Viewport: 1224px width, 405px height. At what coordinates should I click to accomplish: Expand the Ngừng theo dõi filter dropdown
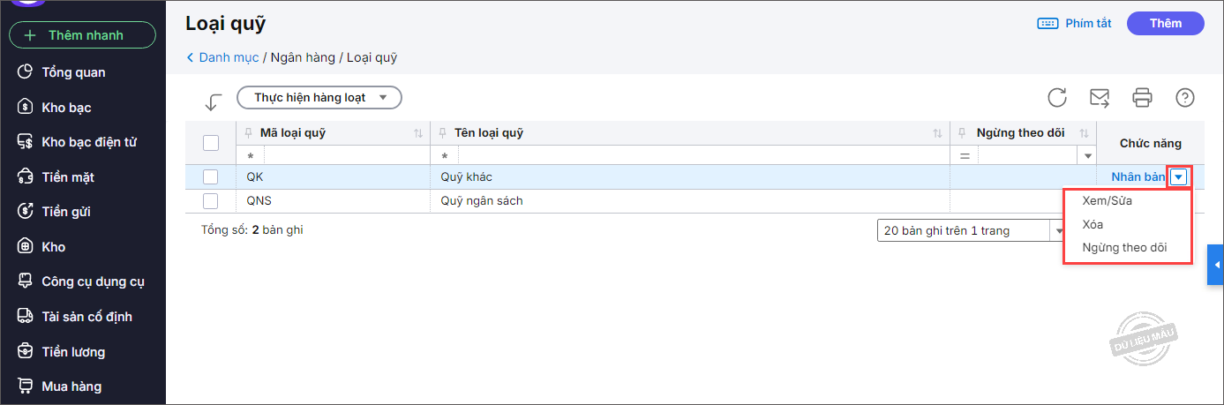tap(1087, 156)
